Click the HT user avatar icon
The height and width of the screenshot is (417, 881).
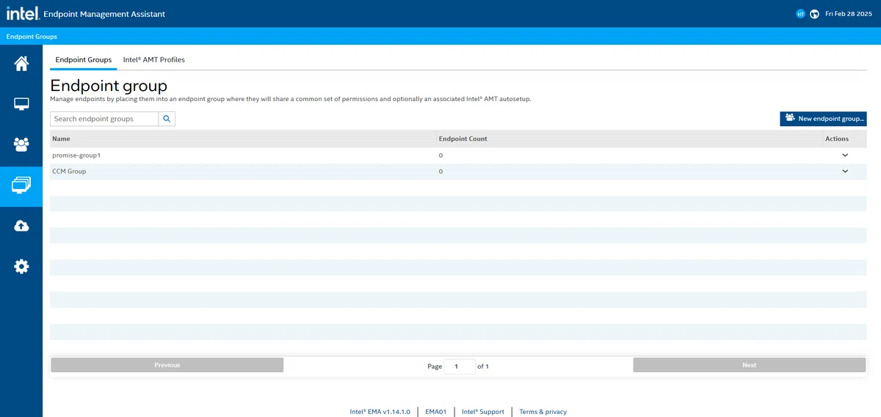pos(801,14)
